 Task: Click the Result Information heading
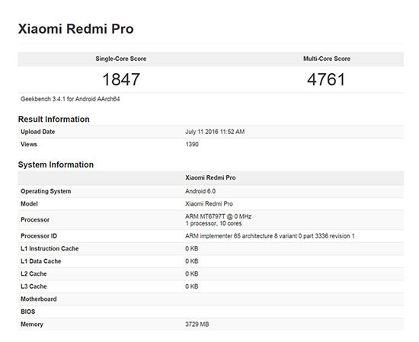54,119
